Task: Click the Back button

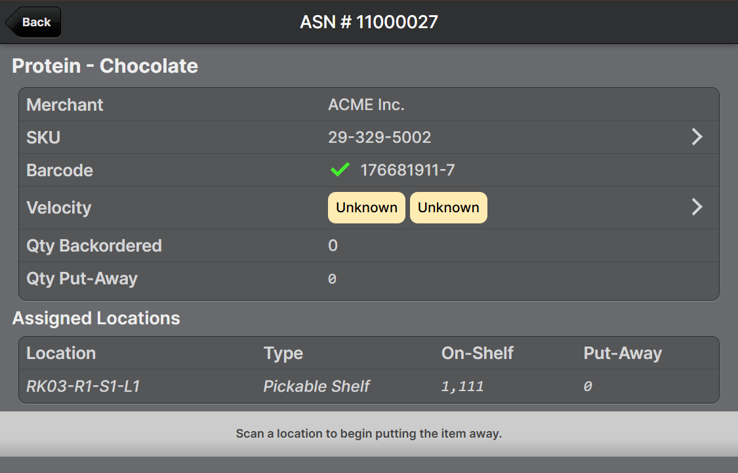Action: pos(34,22)
